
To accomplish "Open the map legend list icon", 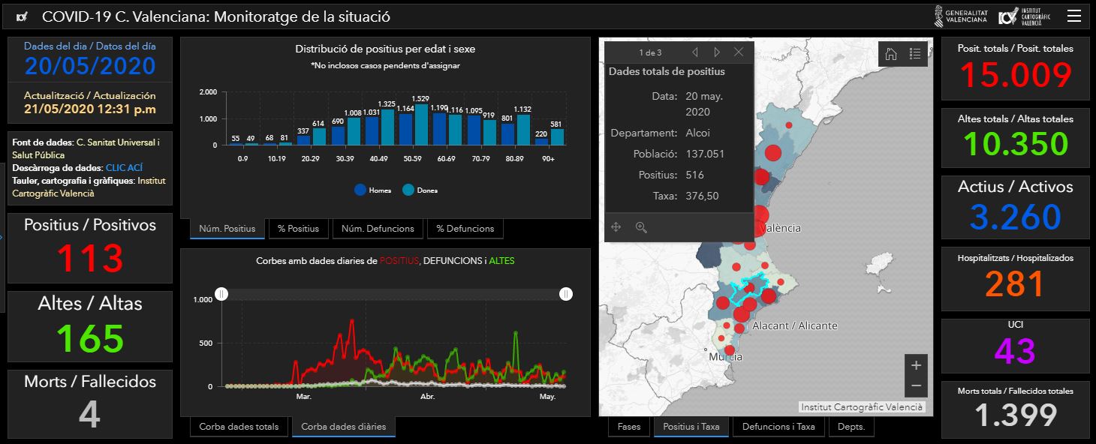I will coord(915,53).
